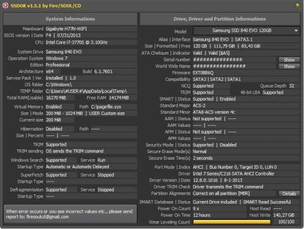Image resolution: width=304 pixels, height=229 pixels.
Task: Click the Wear Leveling Count progress bar
Action: click(x=232, y=222)
